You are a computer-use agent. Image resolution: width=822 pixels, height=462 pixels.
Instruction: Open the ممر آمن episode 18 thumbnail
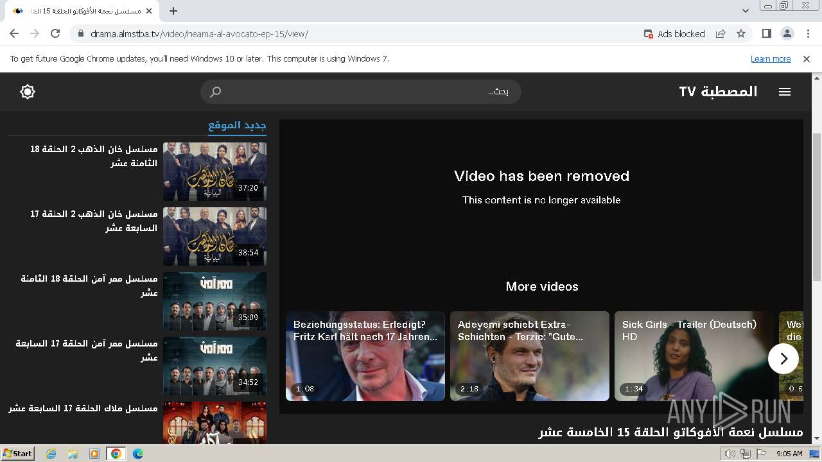point(214,301)
